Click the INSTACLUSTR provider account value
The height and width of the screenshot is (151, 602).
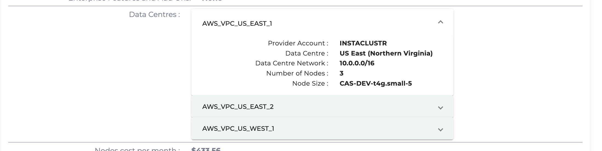363,43
